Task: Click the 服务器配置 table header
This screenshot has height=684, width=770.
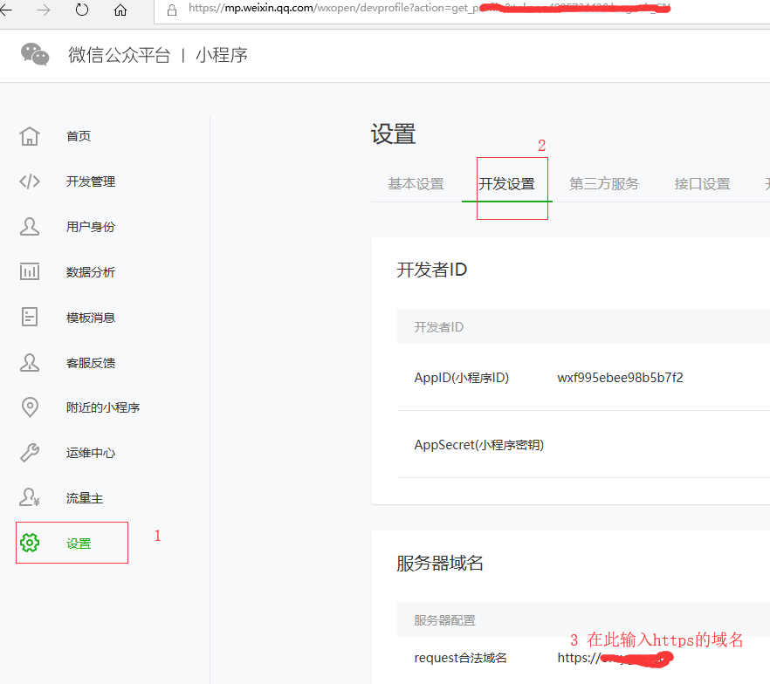Action: coord(445,620)
